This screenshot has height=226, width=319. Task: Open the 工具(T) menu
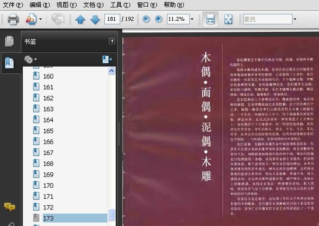120,4
